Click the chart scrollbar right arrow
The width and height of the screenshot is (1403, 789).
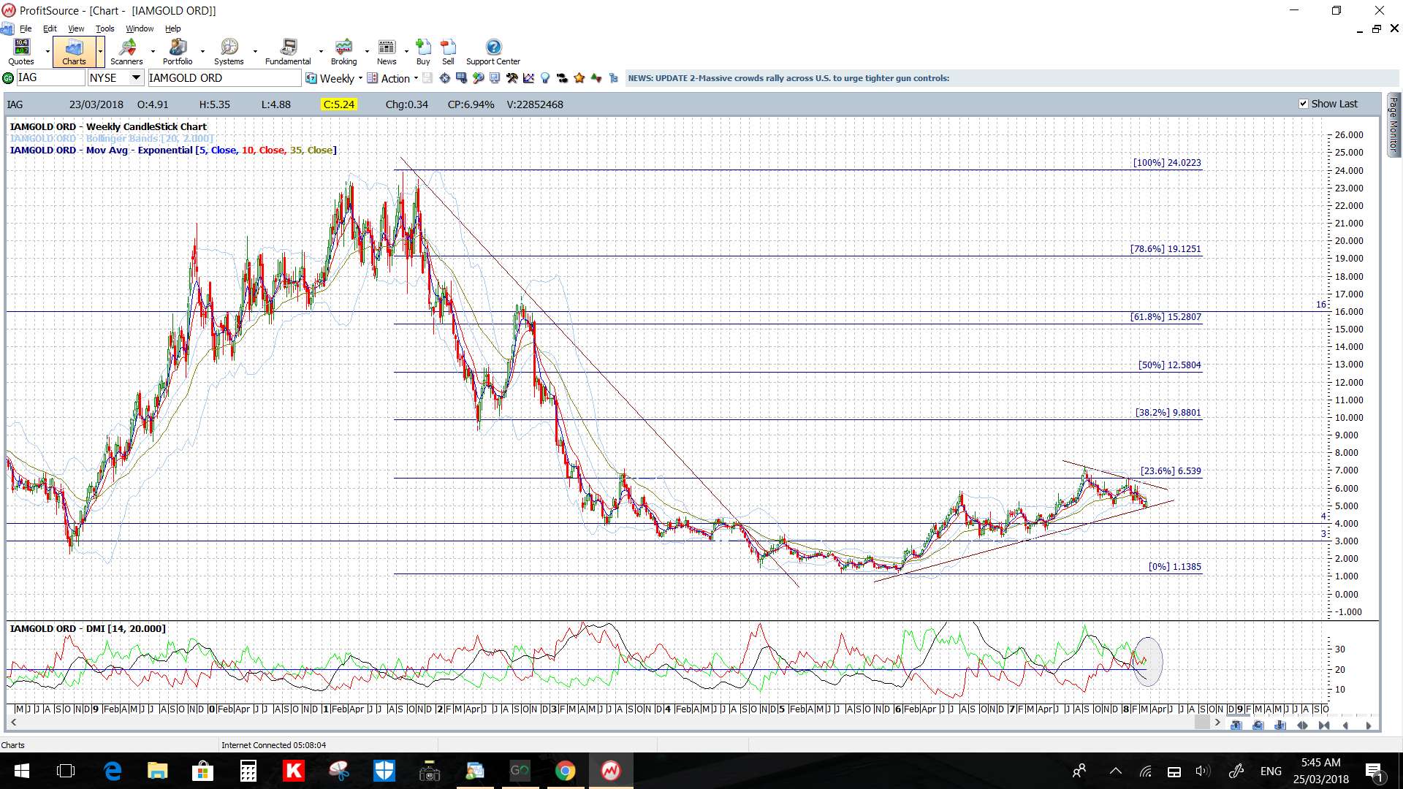click(x=1217, y=723)
